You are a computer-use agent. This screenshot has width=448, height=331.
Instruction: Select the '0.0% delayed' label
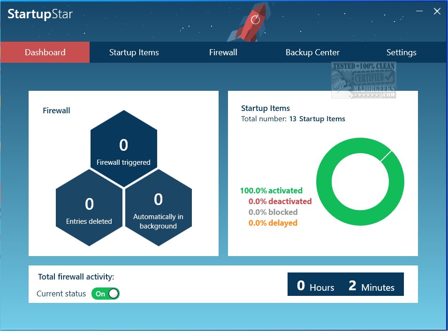(273, 223)
